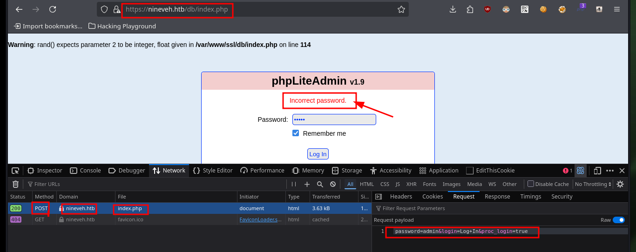This screenshot has height=252, width=636.
Task: Add a new request with plus icon
Action: (x=307, y=184)
